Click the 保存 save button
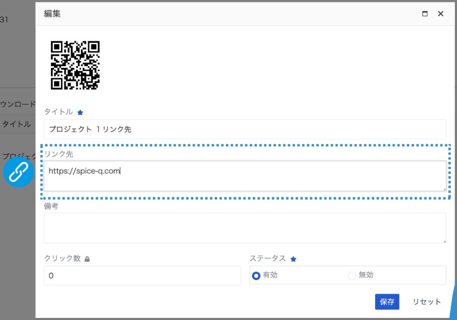Image resolution: width=457 pixels, height=320 pixels. [x=387, y=302]
